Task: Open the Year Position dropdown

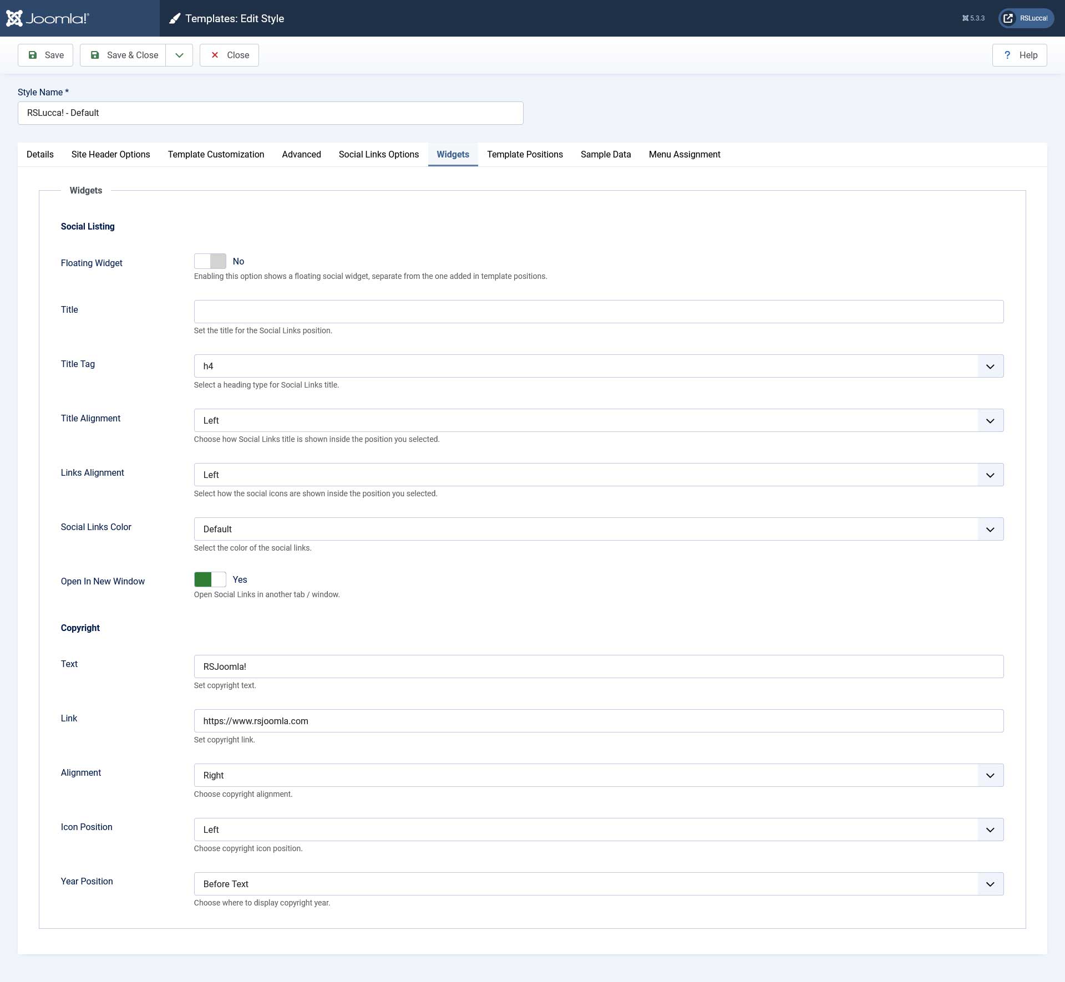Action: point(599,884)
